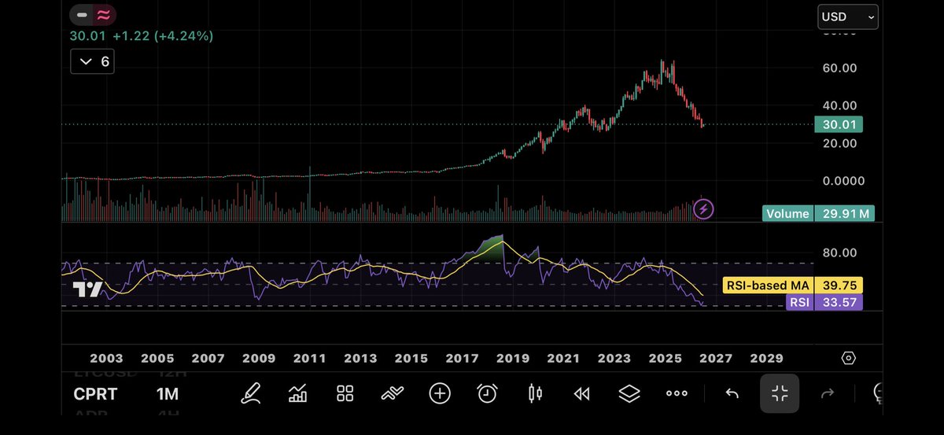Open the indicators wave-line icon
The image size is (944, 435).
coord(392,394)
